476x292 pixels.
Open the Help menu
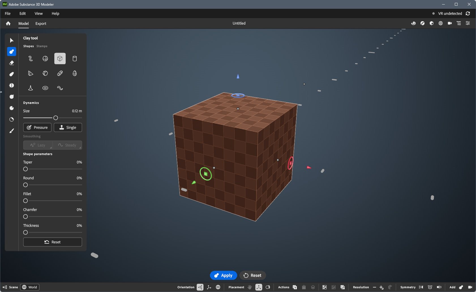[55, 13]
